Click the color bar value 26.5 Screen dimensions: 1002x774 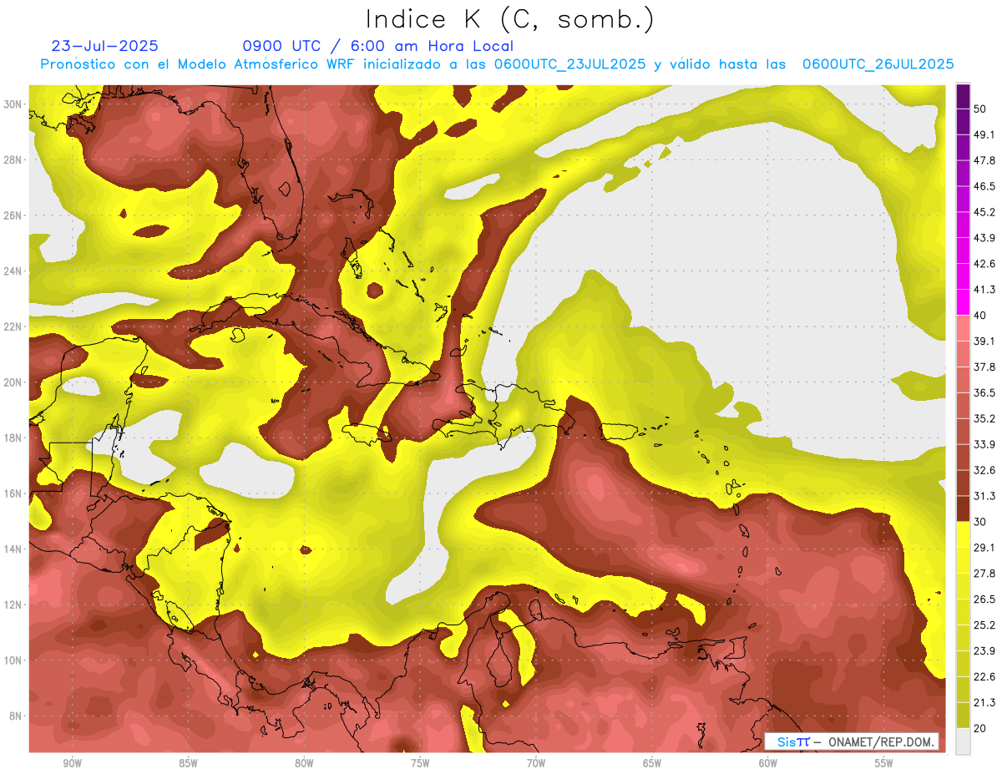(985, 599)
